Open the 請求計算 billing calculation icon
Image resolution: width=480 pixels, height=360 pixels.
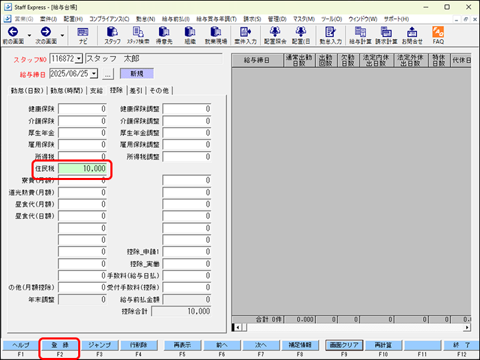pos(386,36)
